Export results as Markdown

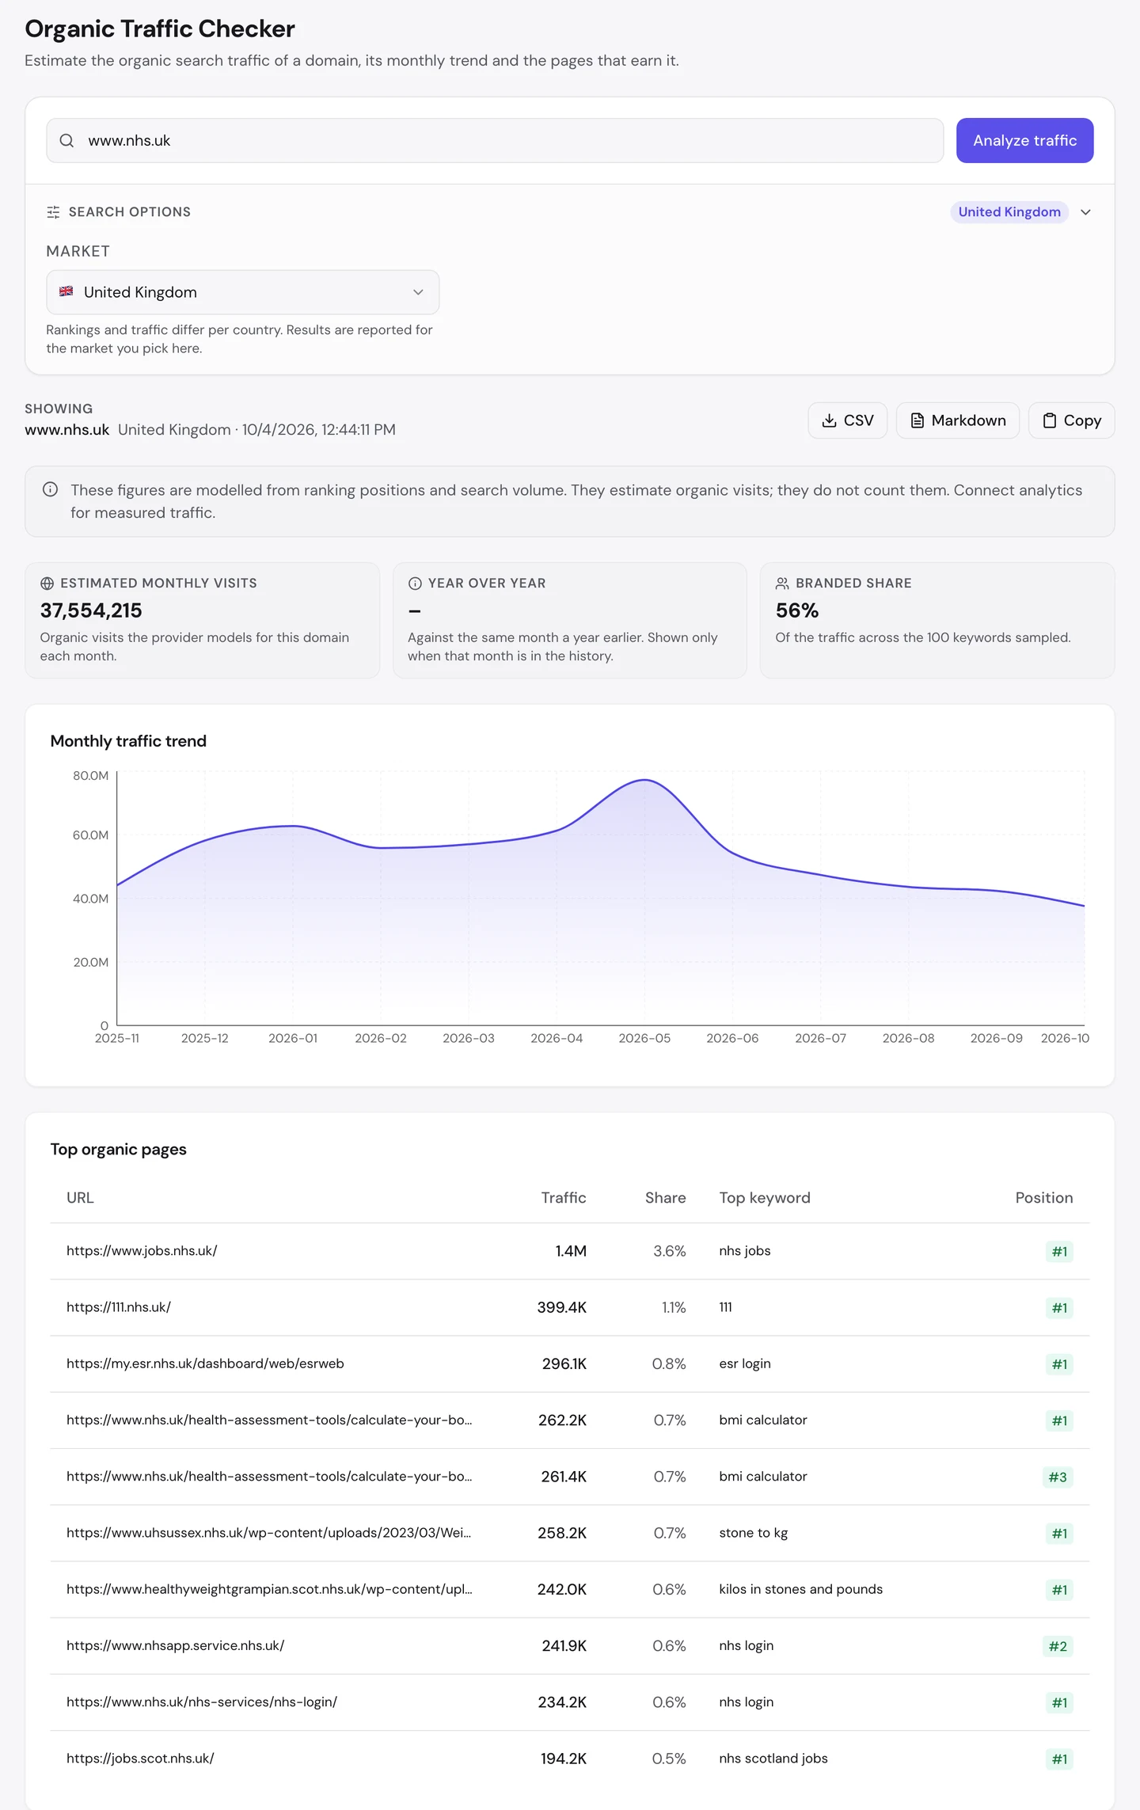click(x=958, y=420)
